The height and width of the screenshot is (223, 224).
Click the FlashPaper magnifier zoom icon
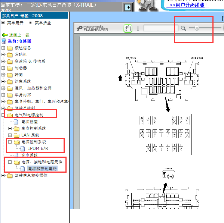[x=183, y=28]
